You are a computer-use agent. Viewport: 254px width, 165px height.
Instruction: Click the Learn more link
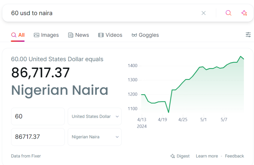[207, 156]
